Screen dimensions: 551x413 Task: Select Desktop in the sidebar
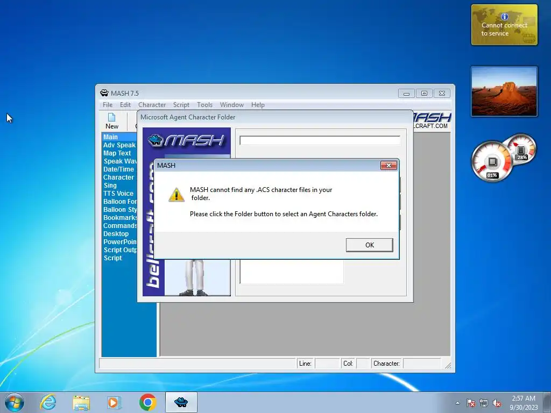119,234
